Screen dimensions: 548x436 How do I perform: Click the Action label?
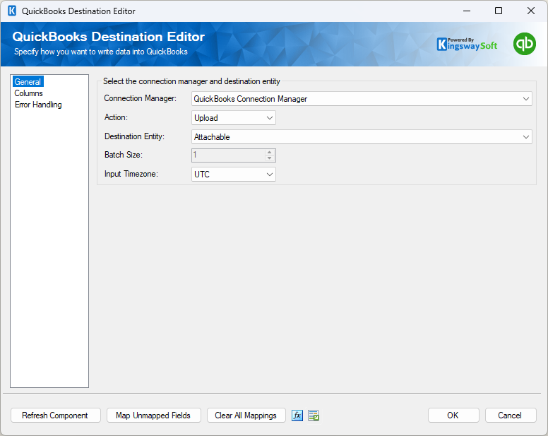point(116,117)
